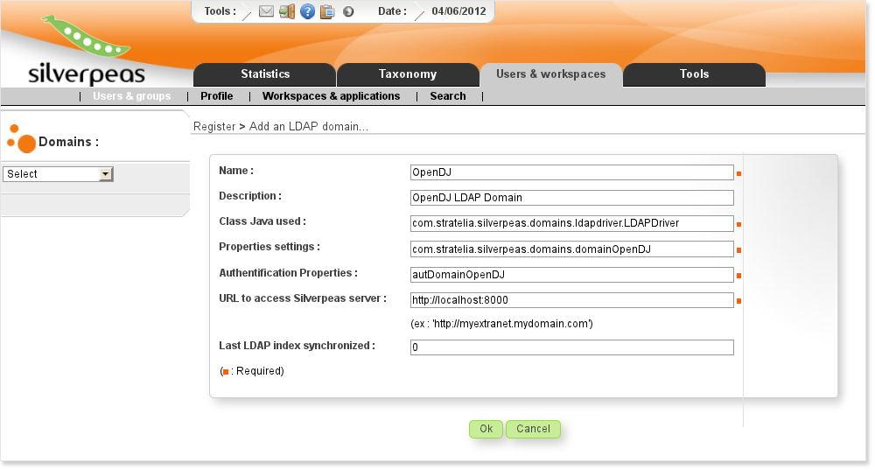Focus the Description text field
The height and width of the screenshot is (470, 875).
(x=571, y=198)
